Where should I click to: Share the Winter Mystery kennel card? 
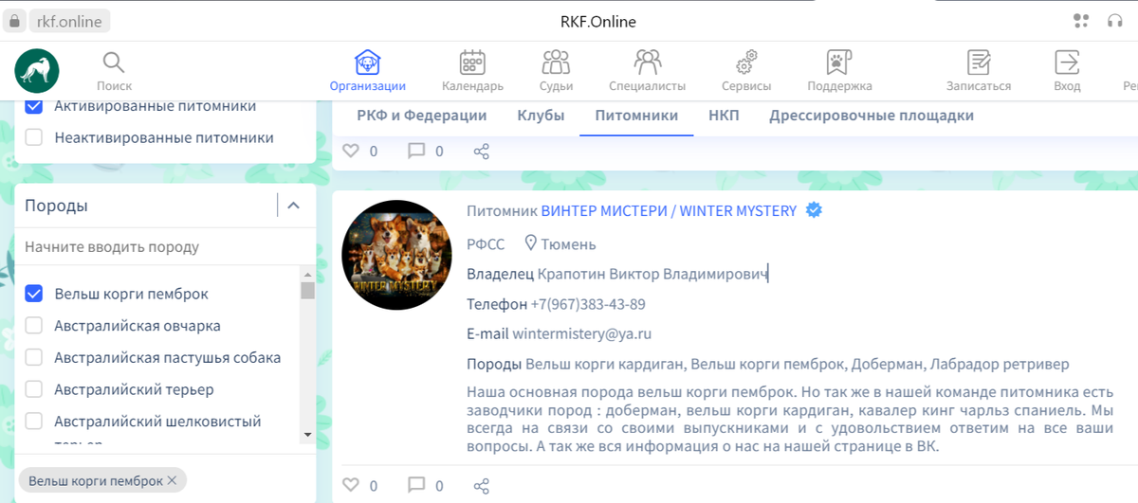pos(481,486)
